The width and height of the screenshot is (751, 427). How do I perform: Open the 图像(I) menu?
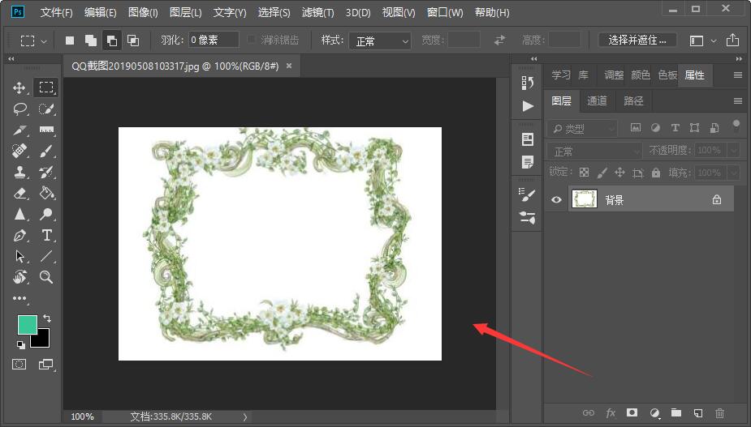click(143, 12)
